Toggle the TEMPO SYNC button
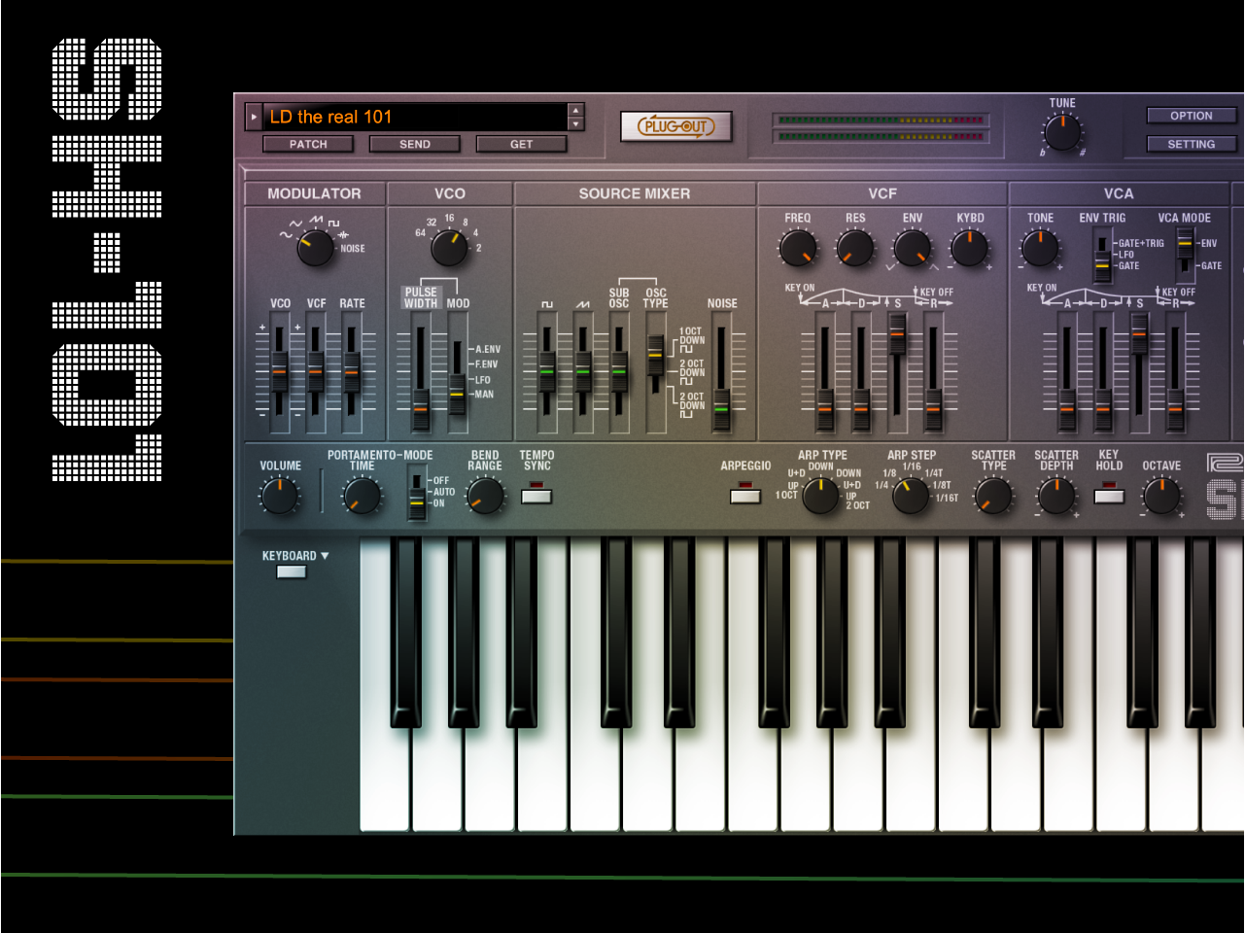The image size is (1245, 933). coord(536,496)
